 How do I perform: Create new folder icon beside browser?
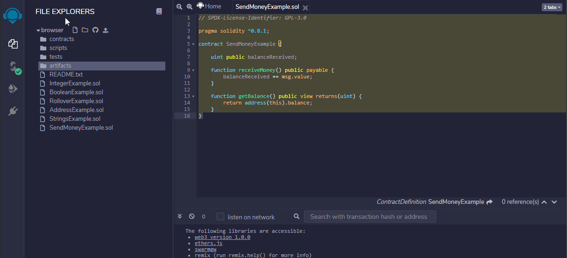(85, 30)
